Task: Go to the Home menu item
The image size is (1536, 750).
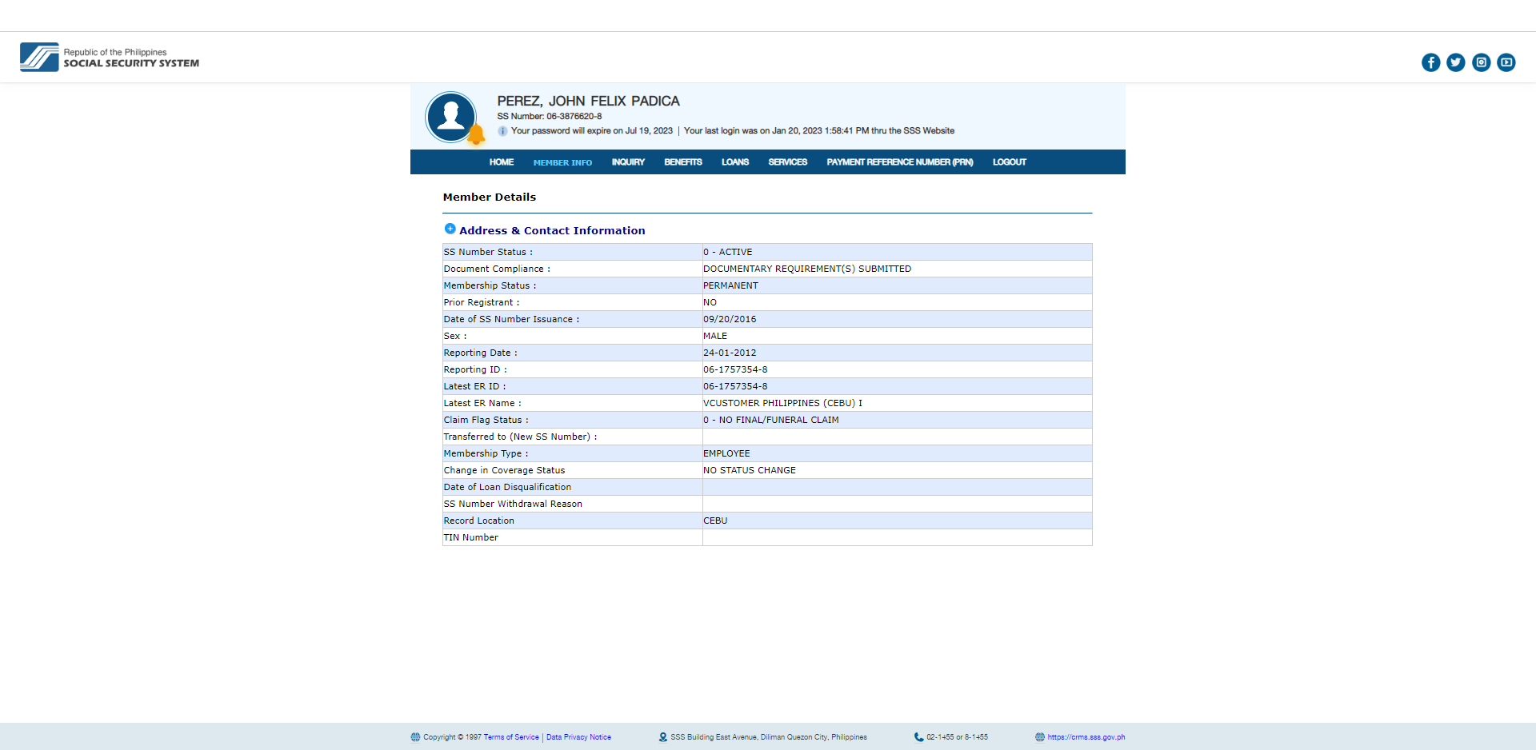Action: pos(502,162)
